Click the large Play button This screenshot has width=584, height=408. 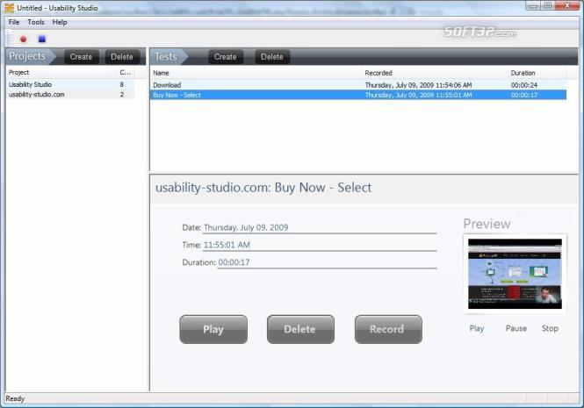pyautogui.click(x=213, y=329)
